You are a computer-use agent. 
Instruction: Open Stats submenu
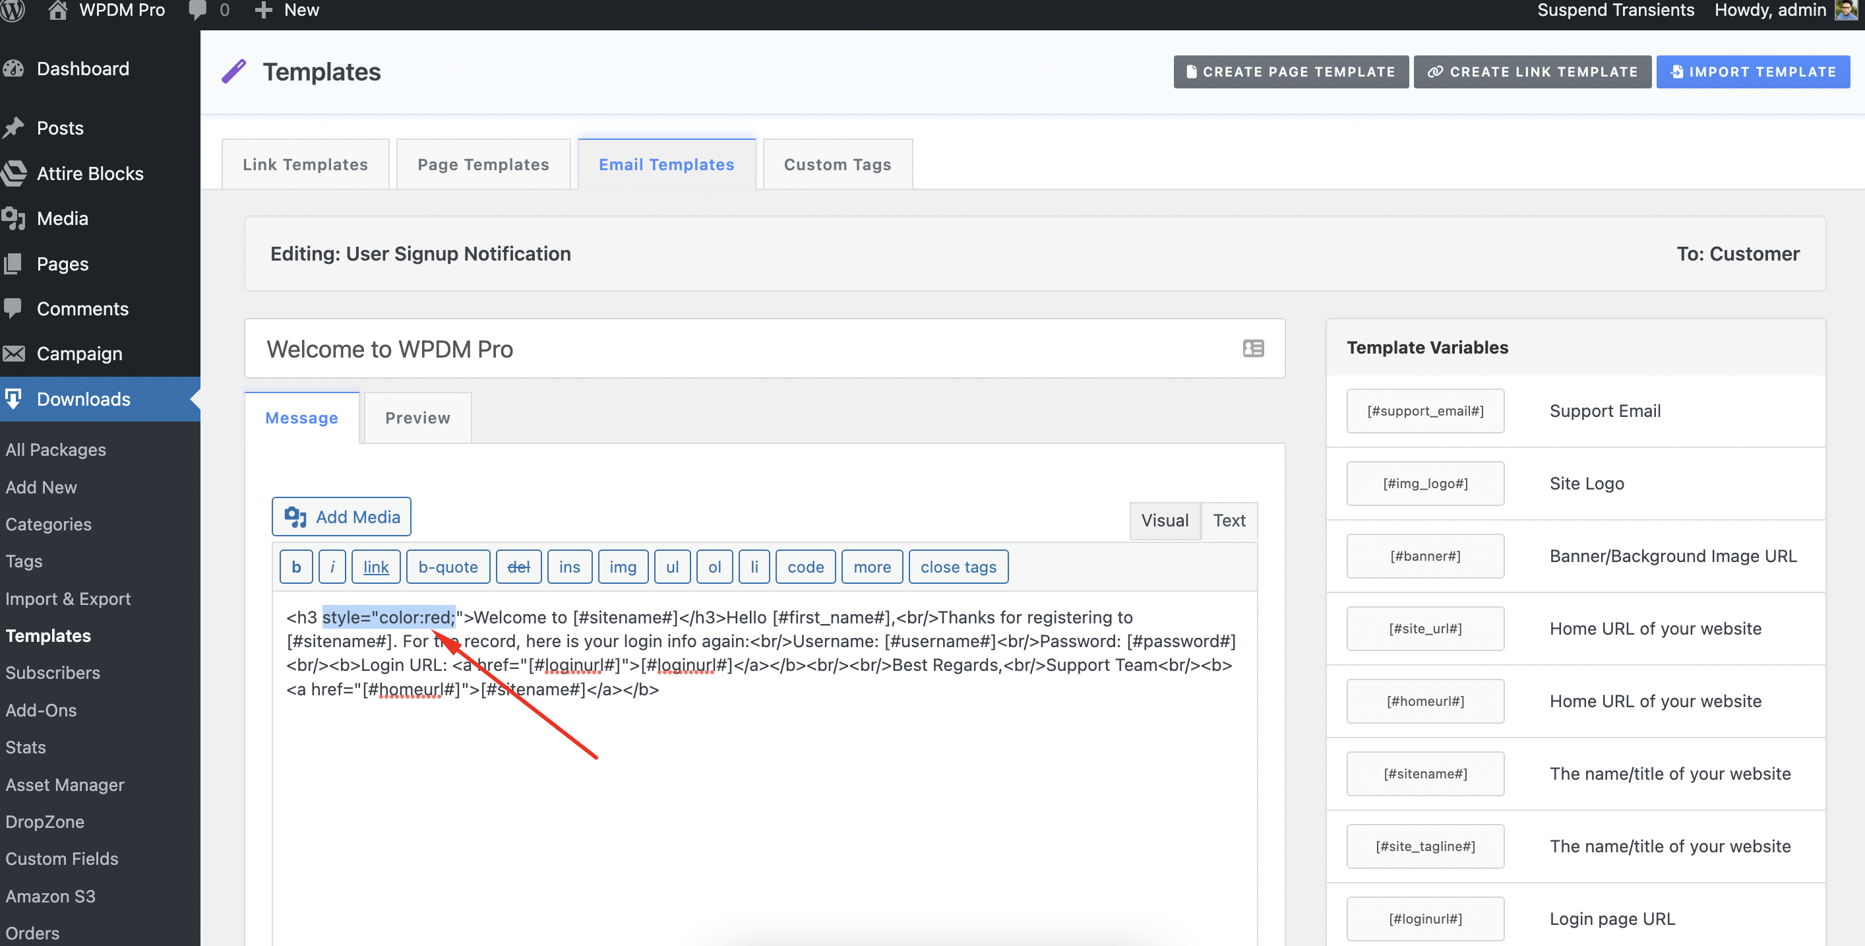tap(26, 747)
